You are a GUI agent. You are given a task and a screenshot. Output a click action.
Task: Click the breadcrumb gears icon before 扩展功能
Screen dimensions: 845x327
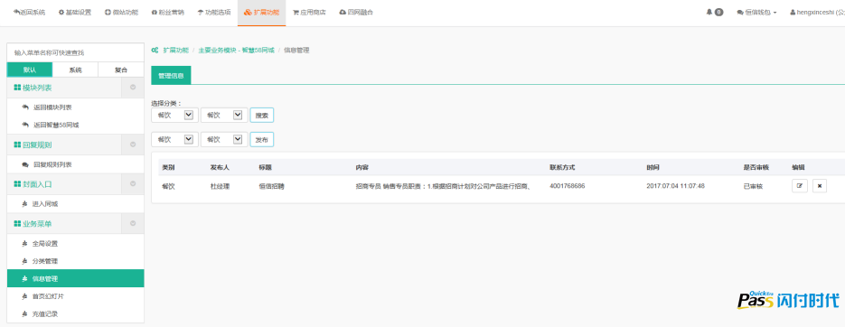pos(155,50)
